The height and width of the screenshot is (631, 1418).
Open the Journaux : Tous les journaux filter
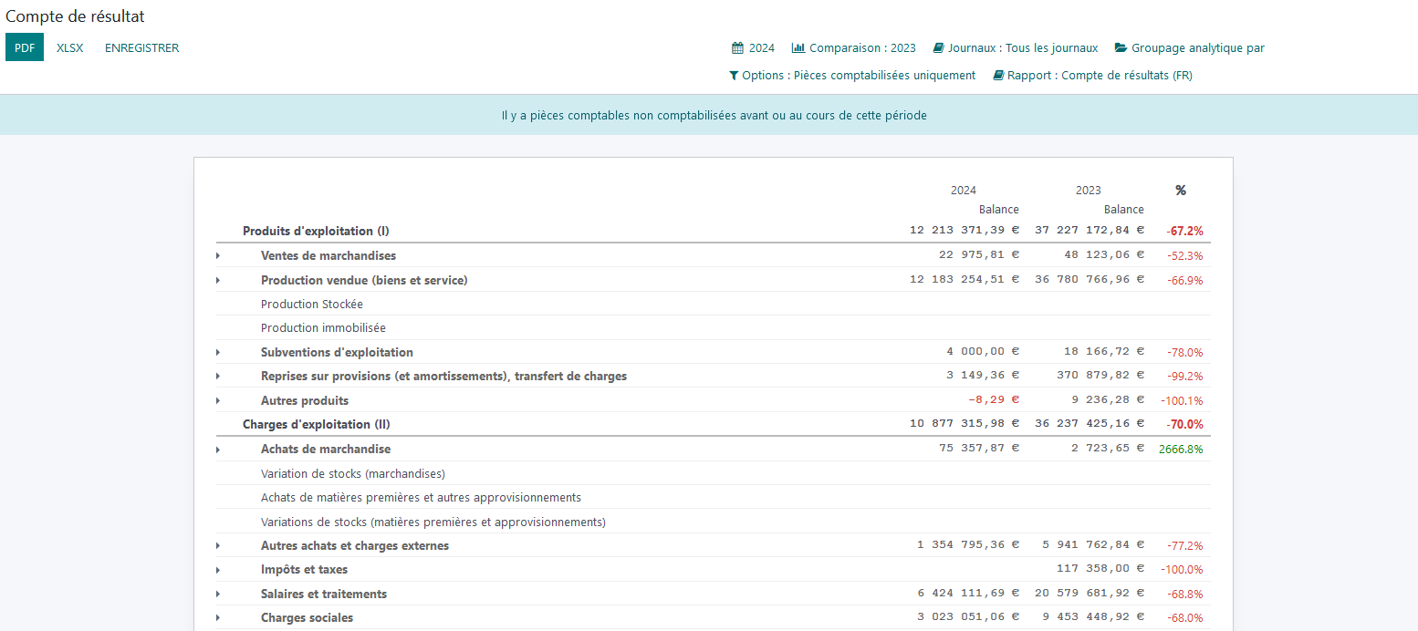1022,48
